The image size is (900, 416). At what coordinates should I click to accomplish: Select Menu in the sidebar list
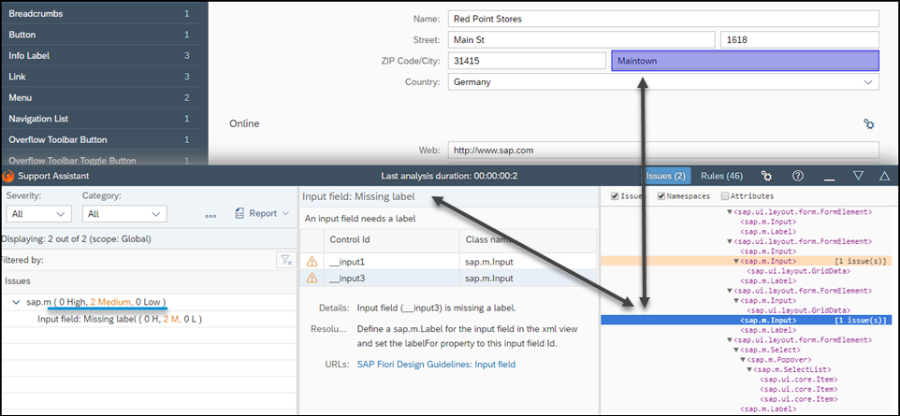[99, 97]
